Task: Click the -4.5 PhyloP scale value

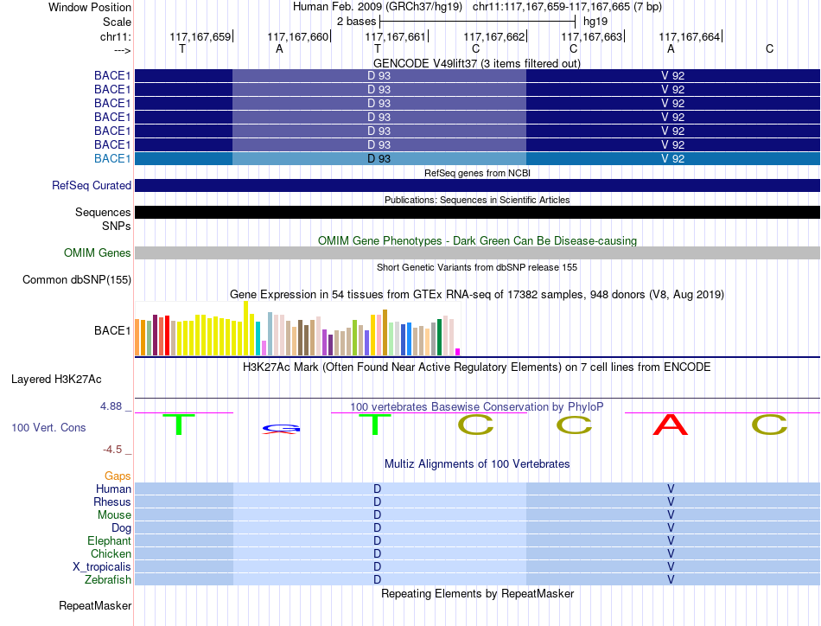Action: 112,450
